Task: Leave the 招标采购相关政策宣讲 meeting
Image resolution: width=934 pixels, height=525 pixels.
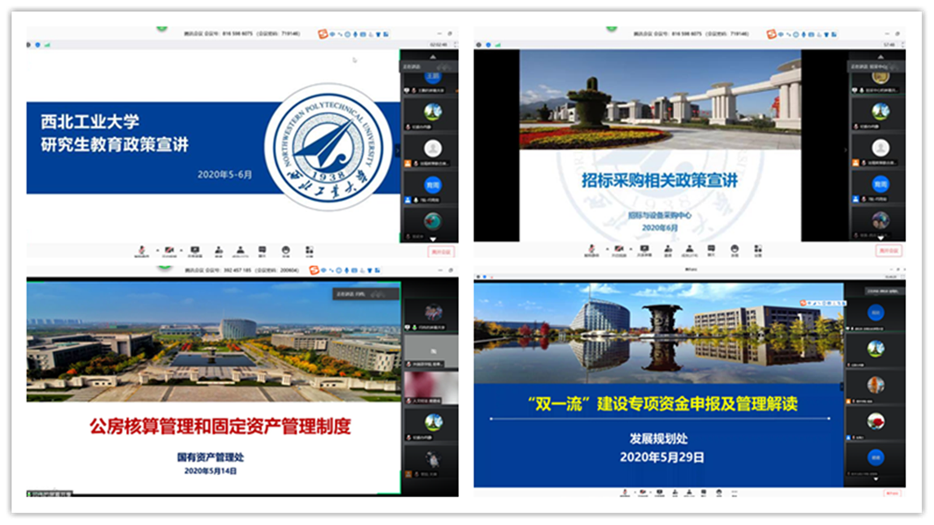Action: click(x=888, y=250)
